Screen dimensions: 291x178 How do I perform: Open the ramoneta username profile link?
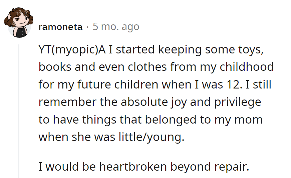pos(60,27)
